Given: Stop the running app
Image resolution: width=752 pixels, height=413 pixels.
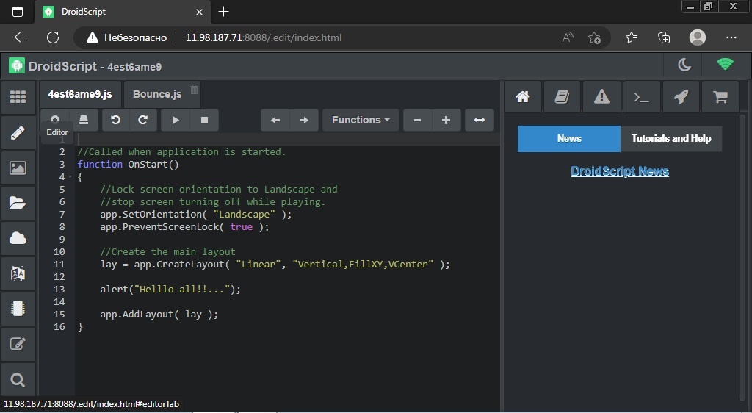Looking at the screenshot, I should [x=204, y=120].
